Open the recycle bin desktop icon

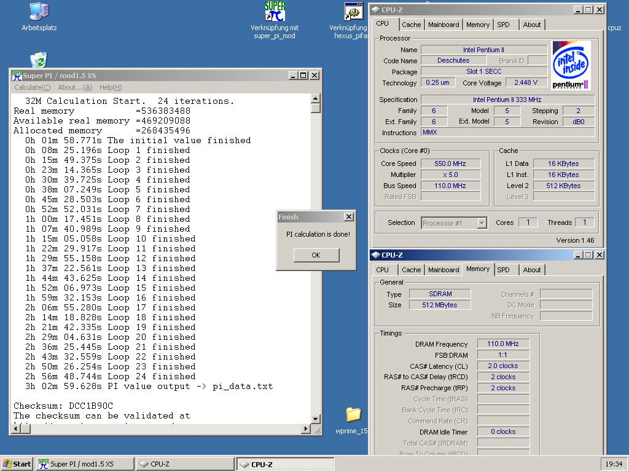point(39,60)
